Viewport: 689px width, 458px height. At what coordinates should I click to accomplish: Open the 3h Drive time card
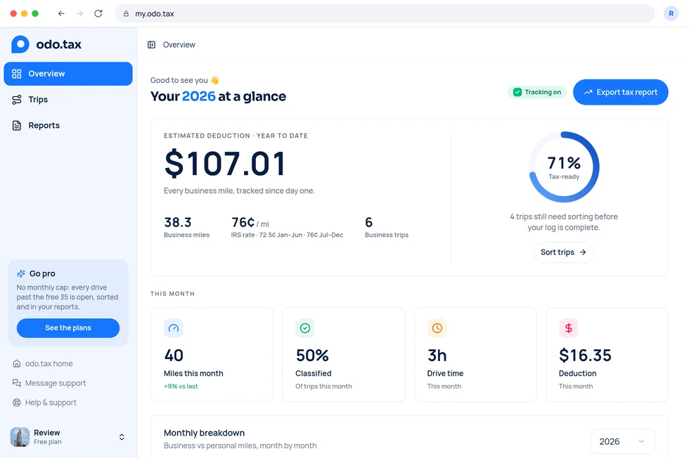pos(475,354)
